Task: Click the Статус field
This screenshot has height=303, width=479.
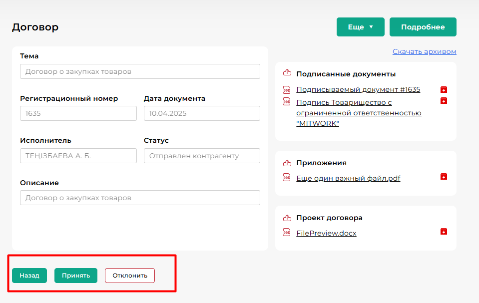Action: click(x=202, y=156)
